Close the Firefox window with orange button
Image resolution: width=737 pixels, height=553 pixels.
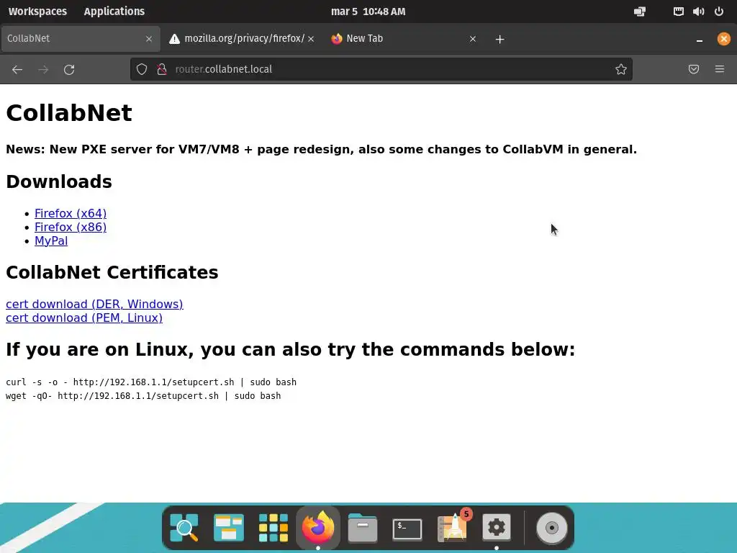(724, 39)
